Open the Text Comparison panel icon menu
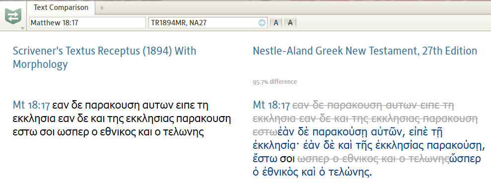The width and height of the screenshot is (491, 187). point(13,17)
